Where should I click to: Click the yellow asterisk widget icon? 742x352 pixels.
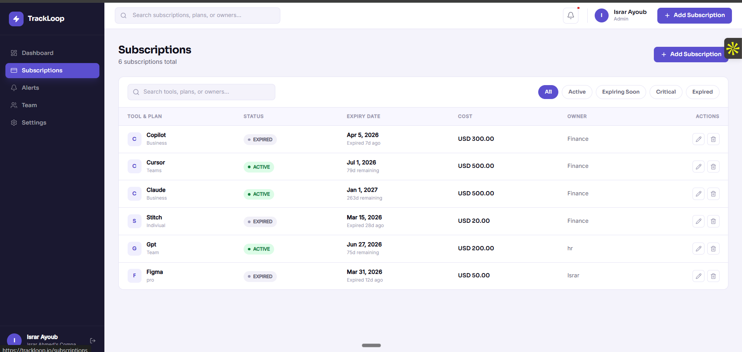coord(733,48)
